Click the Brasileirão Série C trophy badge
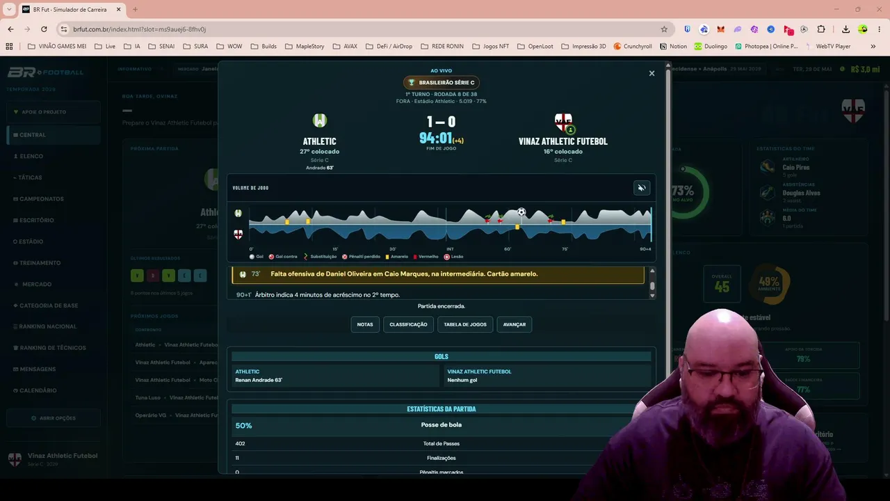The image size is (890, 501). tap(442, 82)
